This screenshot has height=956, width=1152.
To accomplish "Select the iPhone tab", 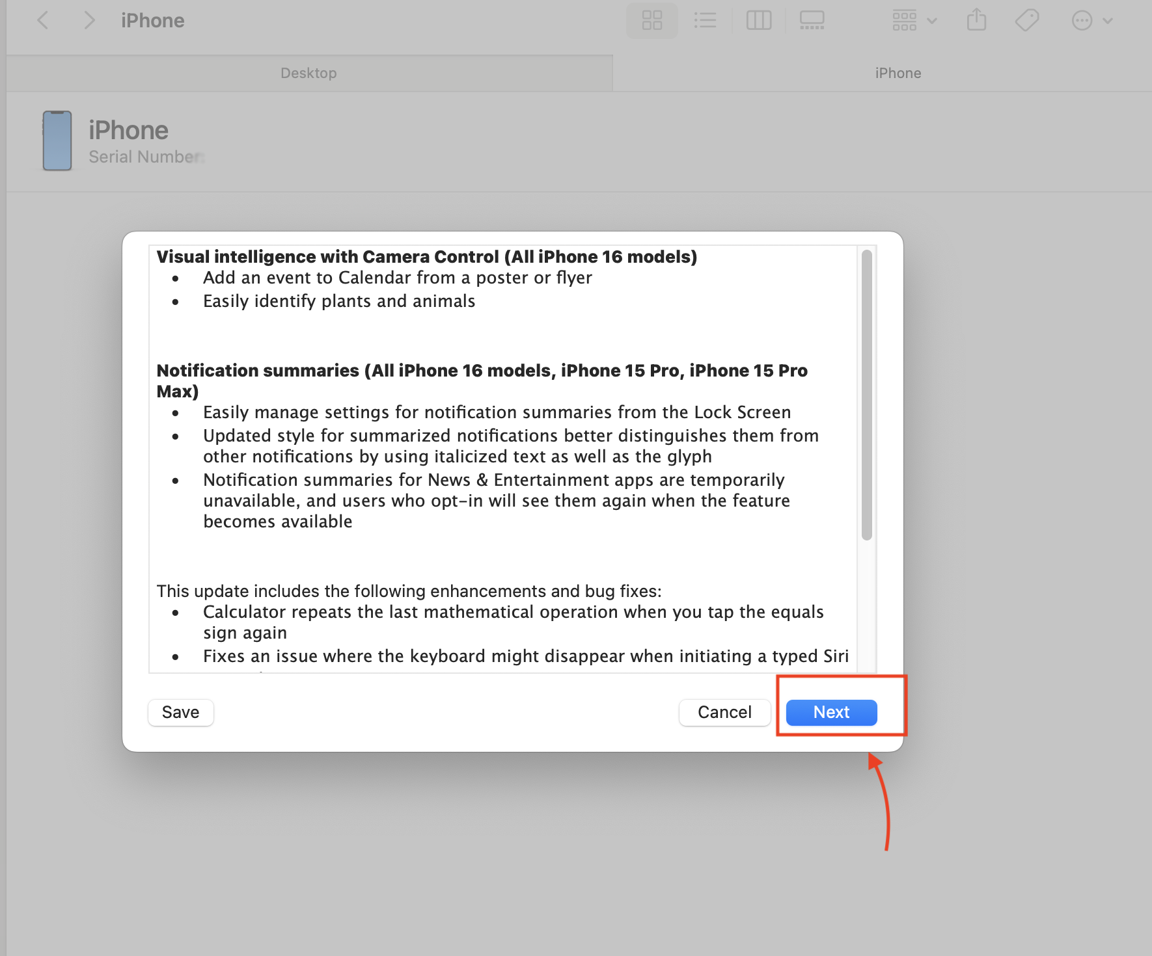I will tap(898, 73).
